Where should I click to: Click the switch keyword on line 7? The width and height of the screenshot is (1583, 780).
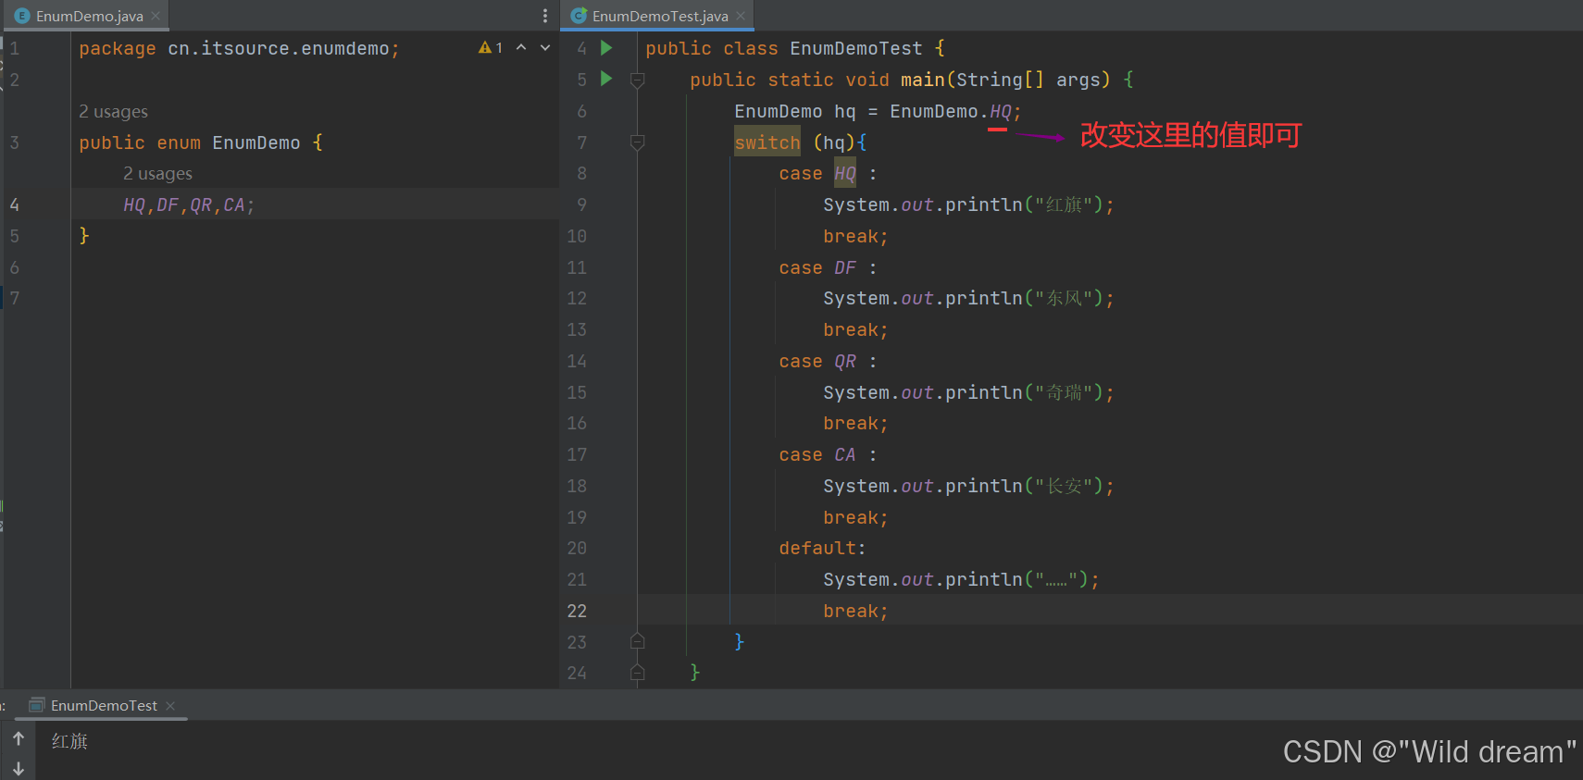767,142
